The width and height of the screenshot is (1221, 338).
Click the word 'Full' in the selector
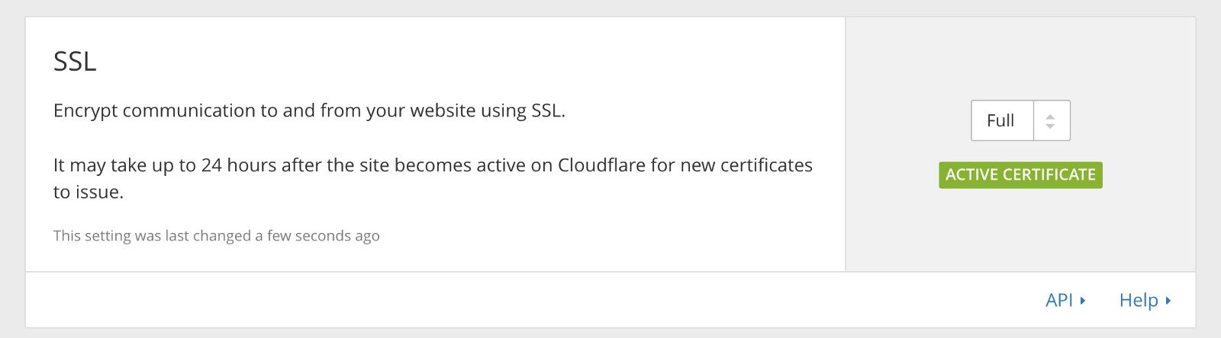pyautogui.click(x=1000, y=120)
